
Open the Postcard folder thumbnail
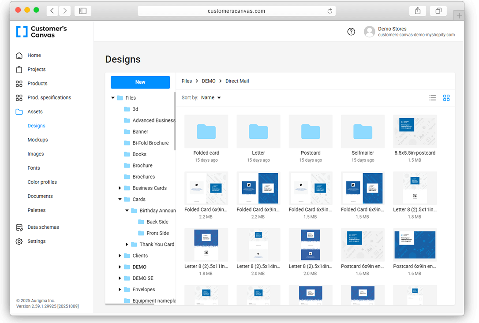[x=311, y=131]
